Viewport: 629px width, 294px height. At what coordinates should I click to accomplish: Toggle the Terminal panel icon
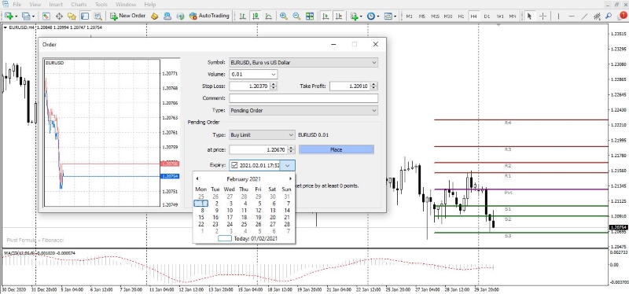(x=85, y=16)
